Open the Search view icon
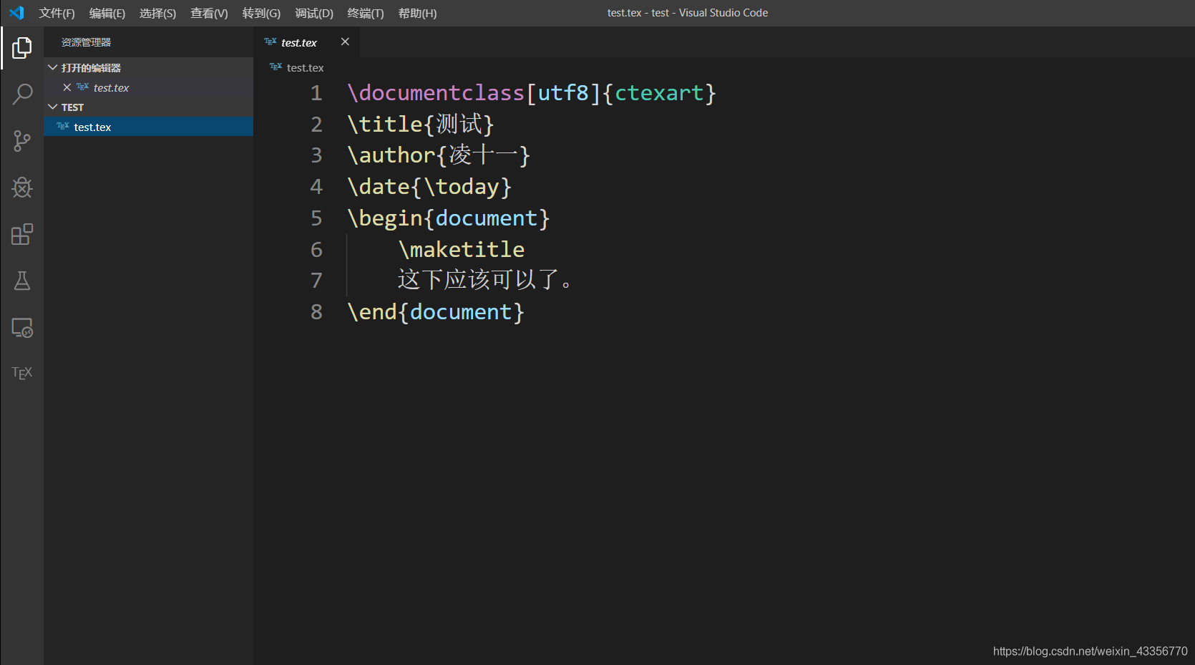Screen dimensions: 1195x665 point(22,94)
